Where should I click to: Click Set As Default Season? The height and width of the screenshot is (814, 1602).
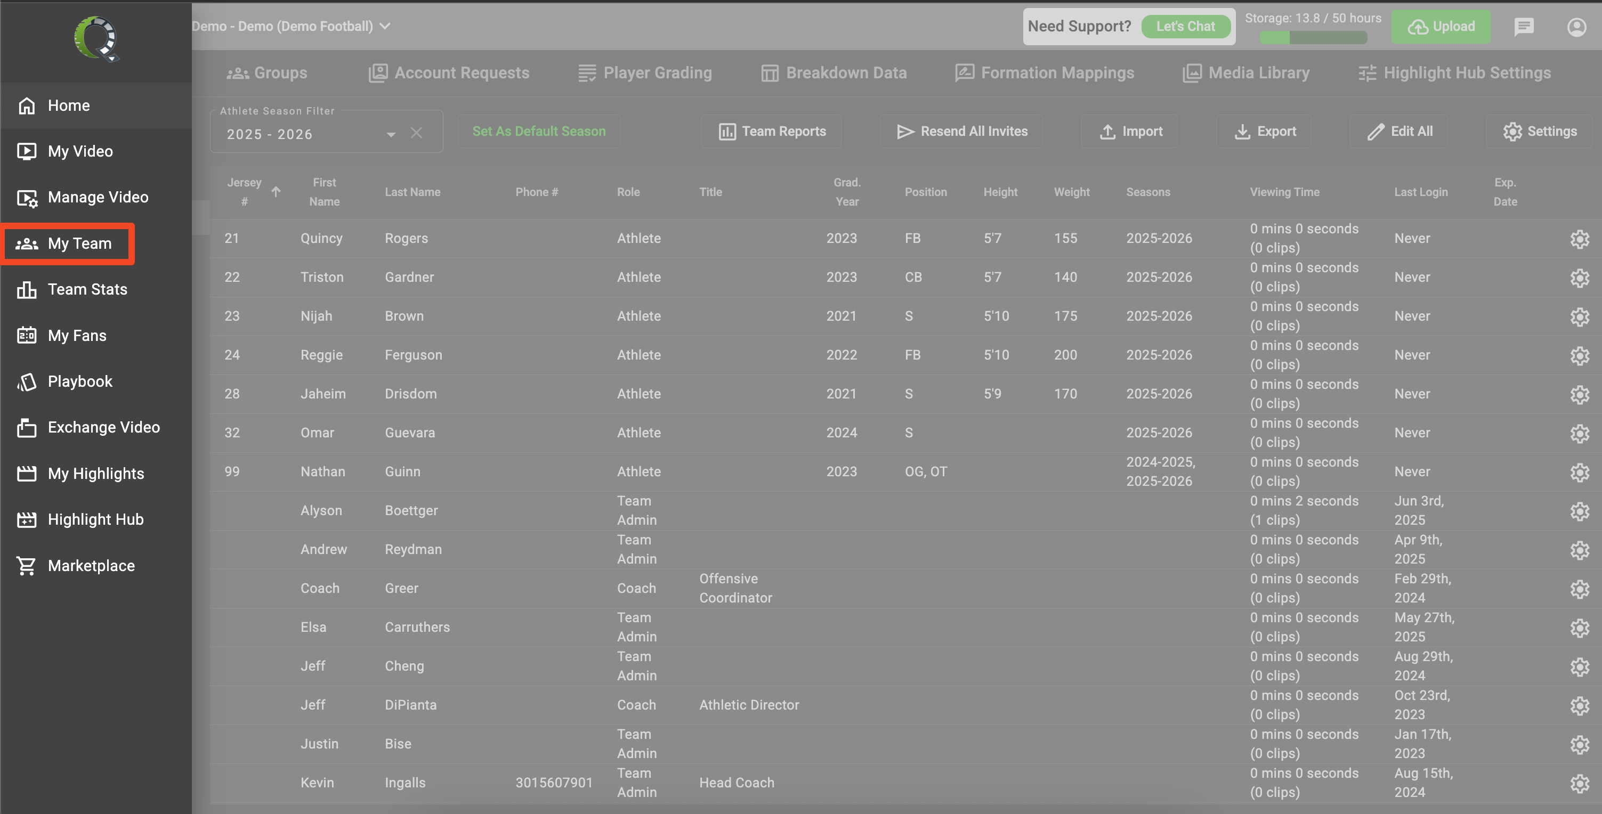click(x=539, y=131)
